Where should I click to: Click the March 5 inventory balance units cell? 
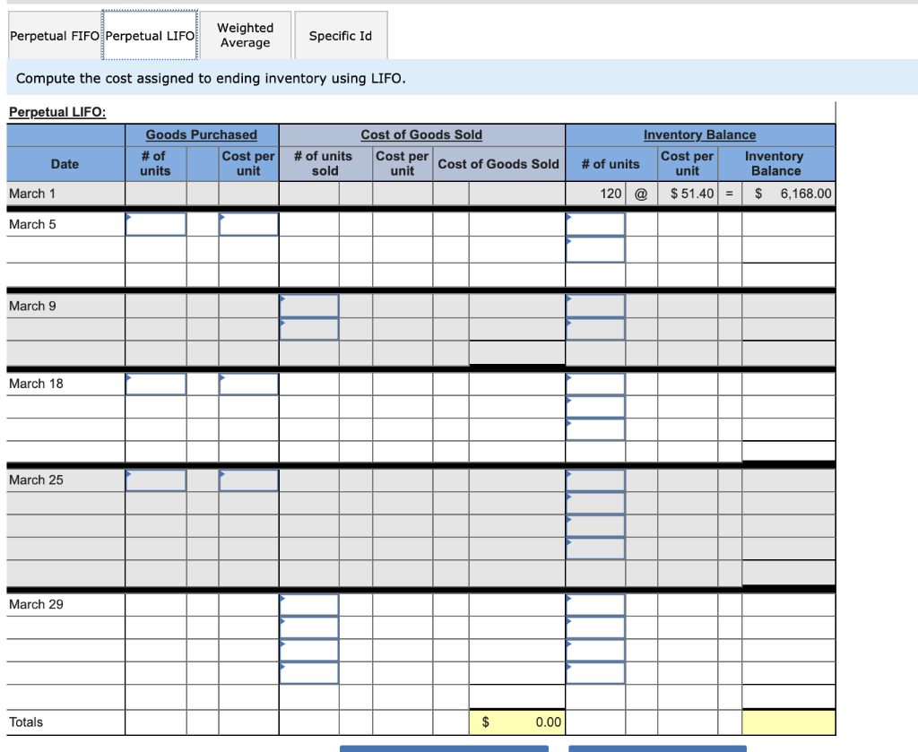(x=595, y=224)
